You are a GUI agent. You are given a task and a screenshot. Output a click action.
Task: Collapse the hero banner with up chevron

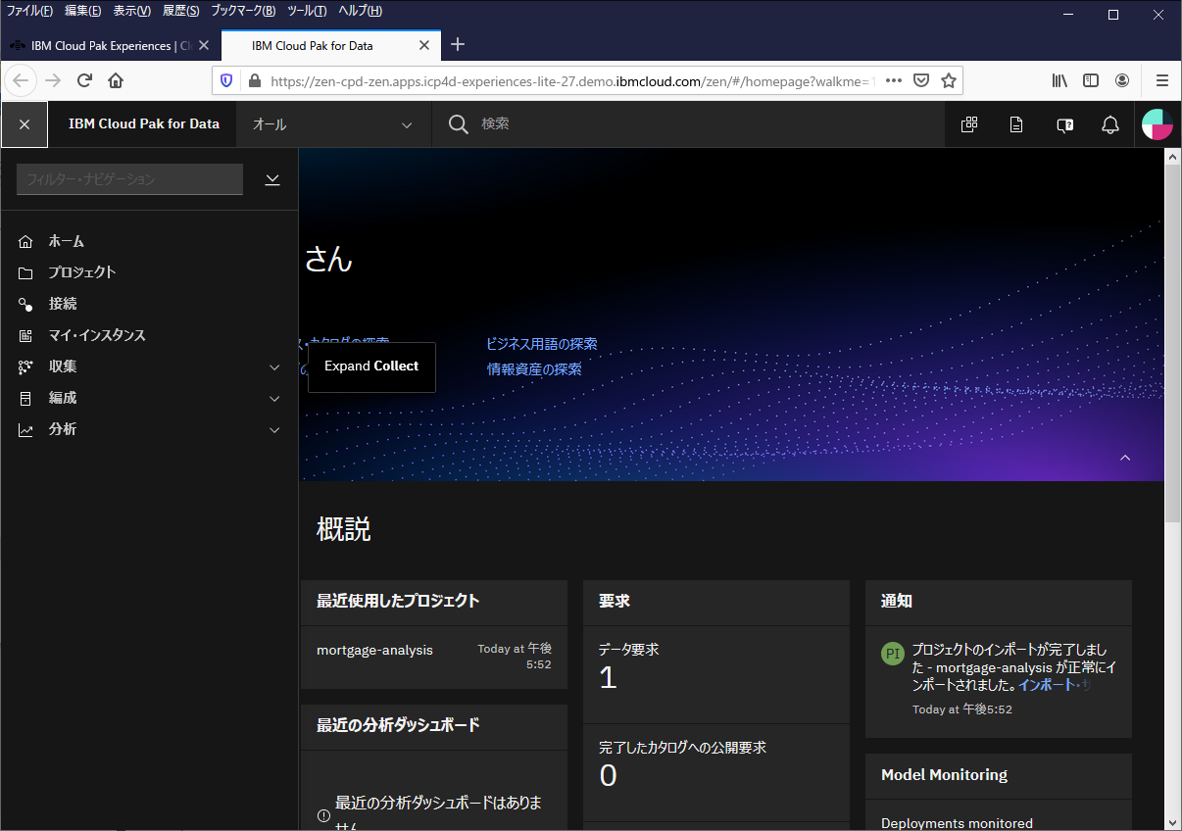1125,458
